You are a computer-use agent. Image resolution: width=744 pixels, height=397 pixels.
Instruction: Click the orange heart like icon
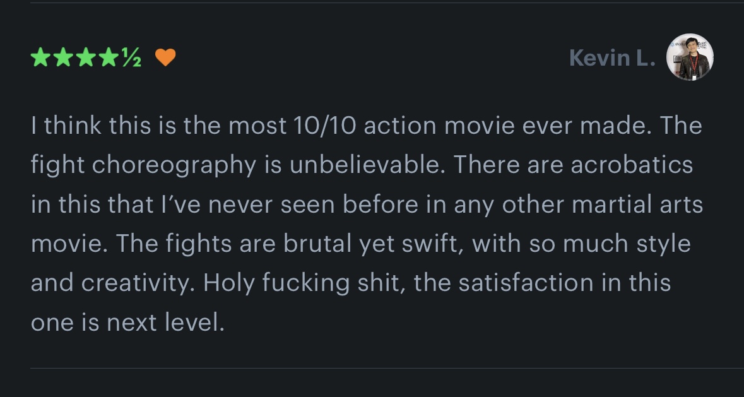point(165,58)
